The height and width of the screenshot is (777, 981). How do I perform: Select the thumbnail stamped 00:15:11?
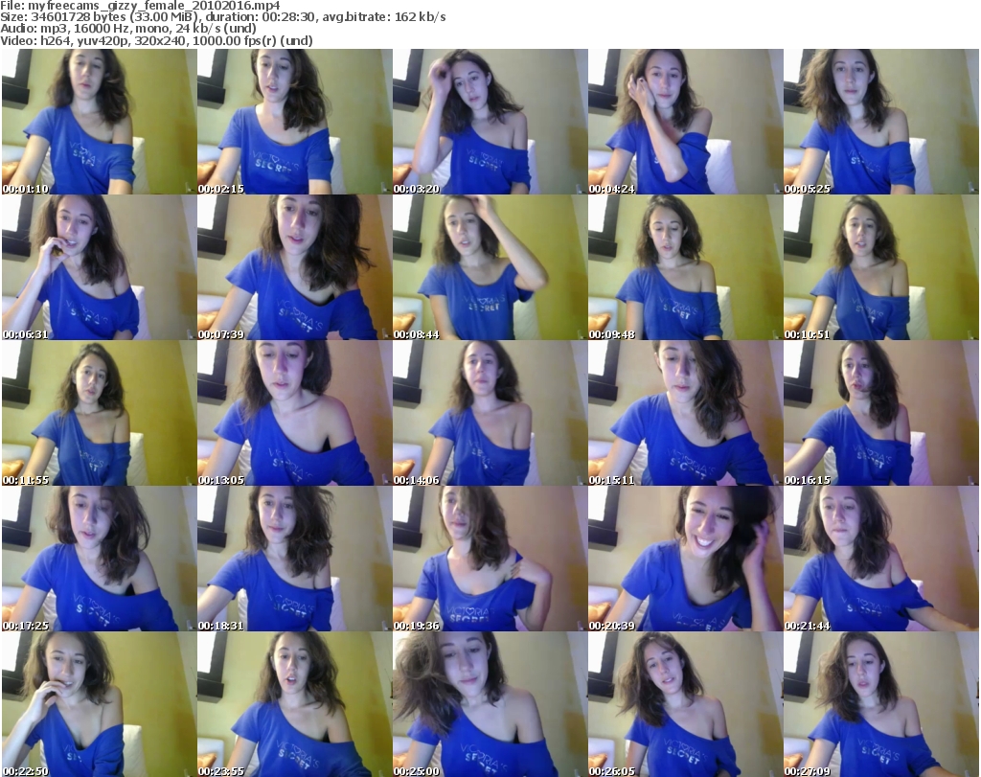686,413
